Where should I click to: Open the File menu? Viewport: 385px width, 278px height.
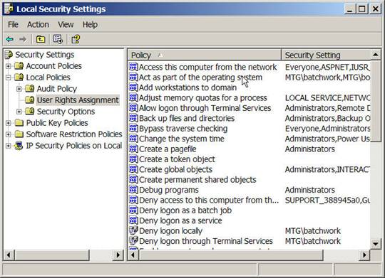pyautogui.click(x=13, y=25)
